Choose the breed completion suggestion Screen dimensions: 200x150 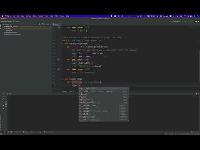(103, 94)
